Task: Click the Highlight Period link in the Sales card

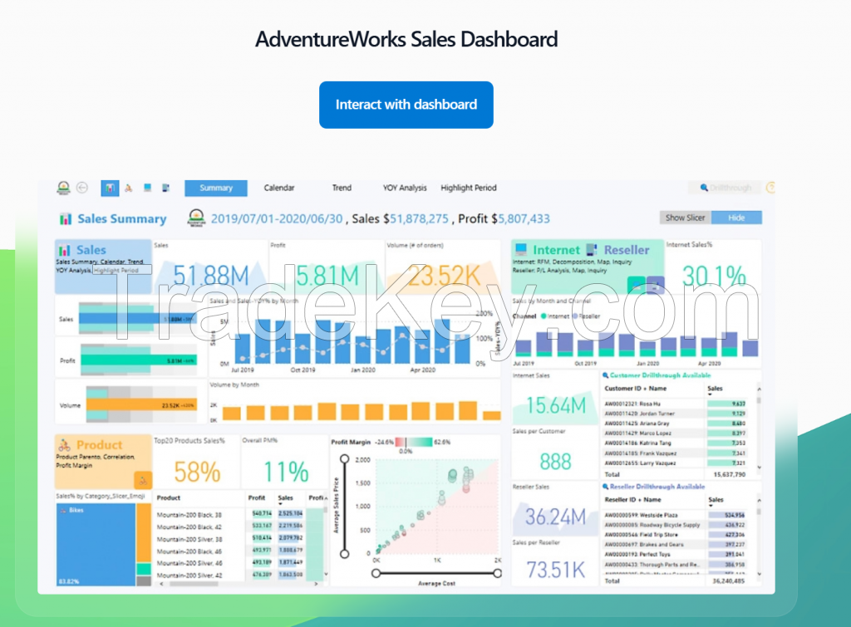Action: pyautogui.click(x=116, y=270)
